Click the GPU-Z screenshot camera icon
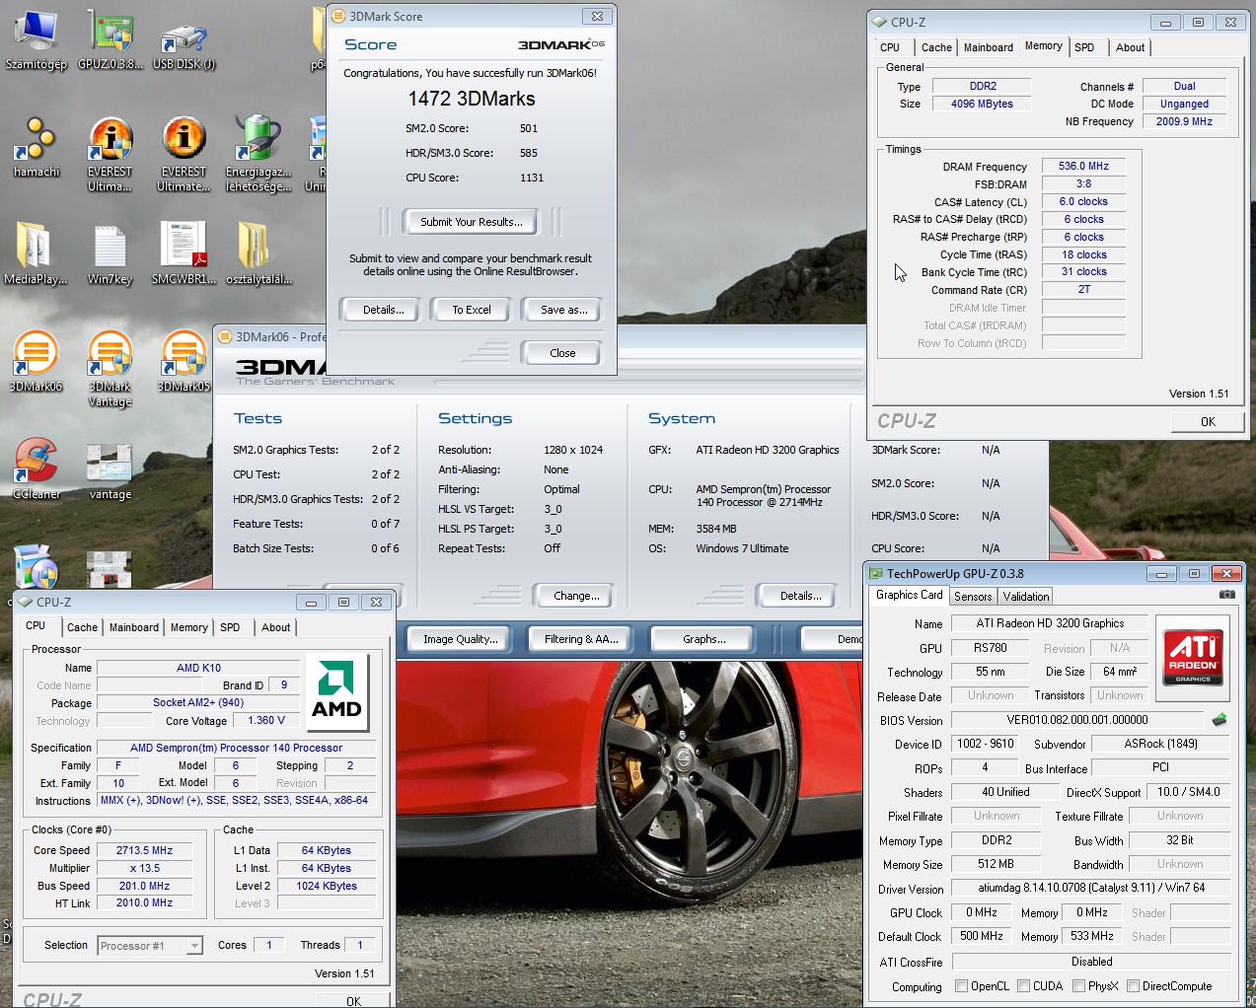Image resolution: width=1256 pixels, height=1008 pixels. pyautogui.click(x=1226, y=595)
